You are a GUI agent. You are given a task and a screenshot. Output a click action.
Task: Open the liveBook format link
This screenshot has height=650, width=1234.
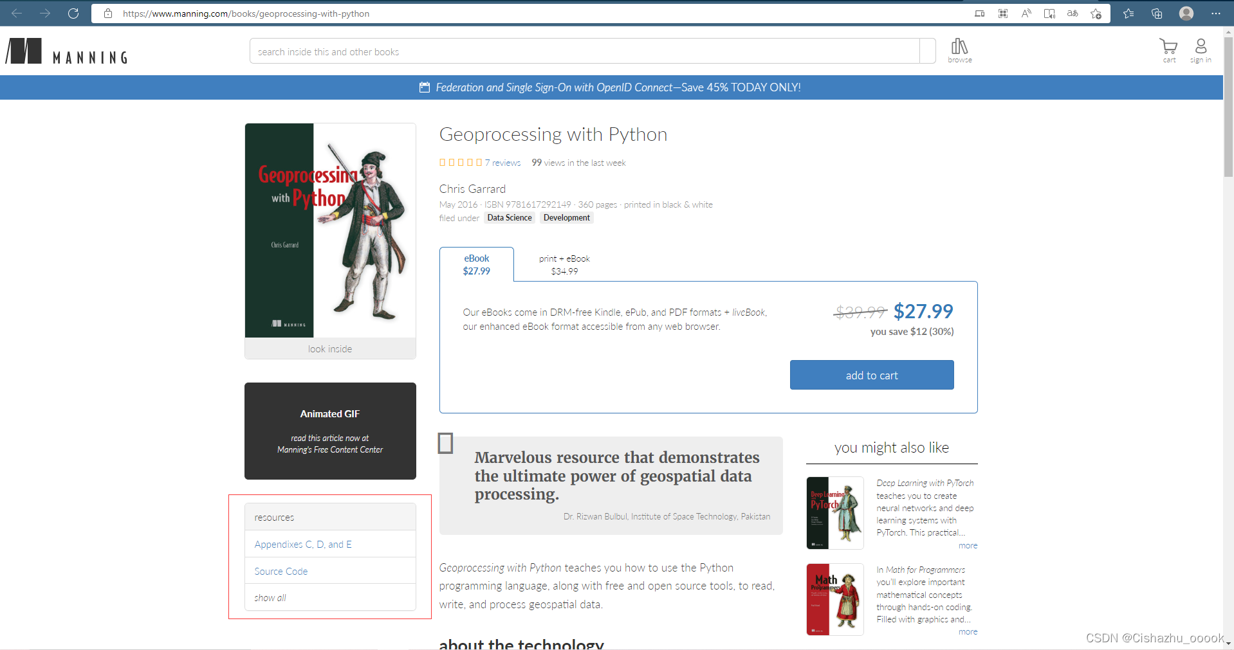[x=748, y=312]
